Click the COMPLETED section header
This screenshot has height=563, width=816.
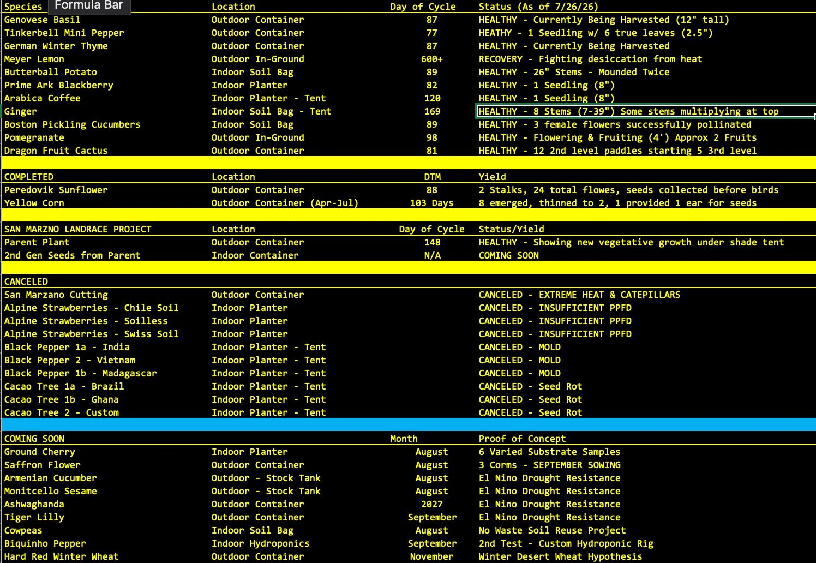28,177
